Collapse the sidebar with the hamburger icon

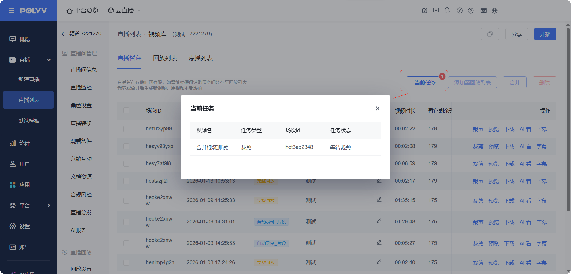11,11
